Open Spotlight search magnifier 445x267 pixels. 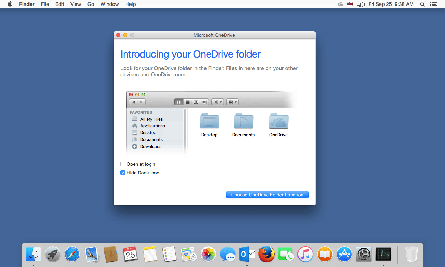pyautogui.click(x=422, y=4)
